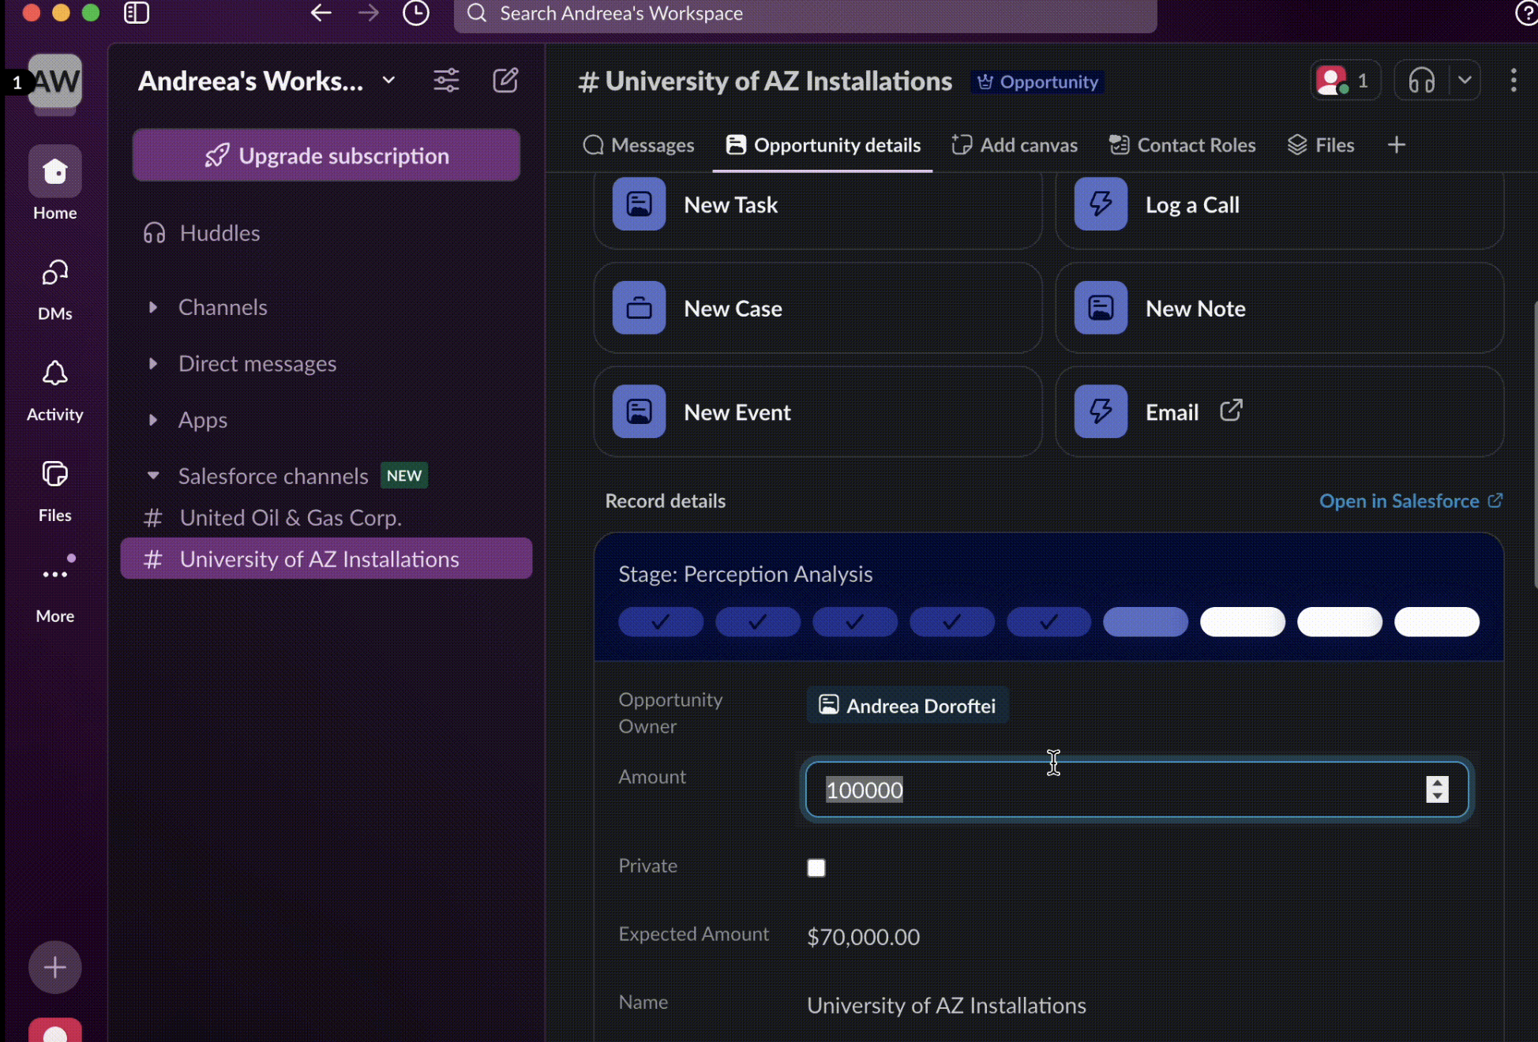
Task: Open the AW workspace avatar
Action: (x=55, y=81)
